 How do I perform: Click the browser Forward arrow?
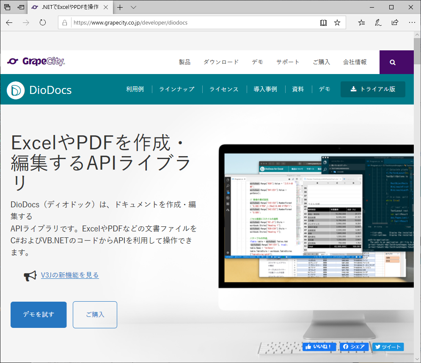point(26,22)
